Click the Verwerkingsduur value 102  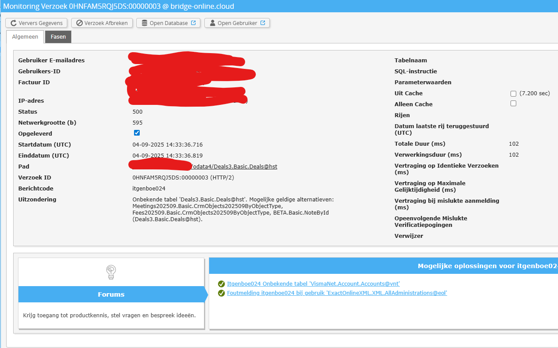(x=514, y=155)
